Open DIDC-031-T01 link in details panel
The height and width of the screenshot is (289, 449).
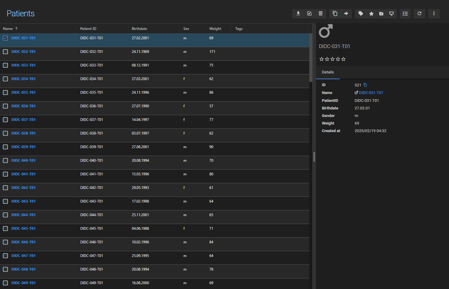pos(371,93)
